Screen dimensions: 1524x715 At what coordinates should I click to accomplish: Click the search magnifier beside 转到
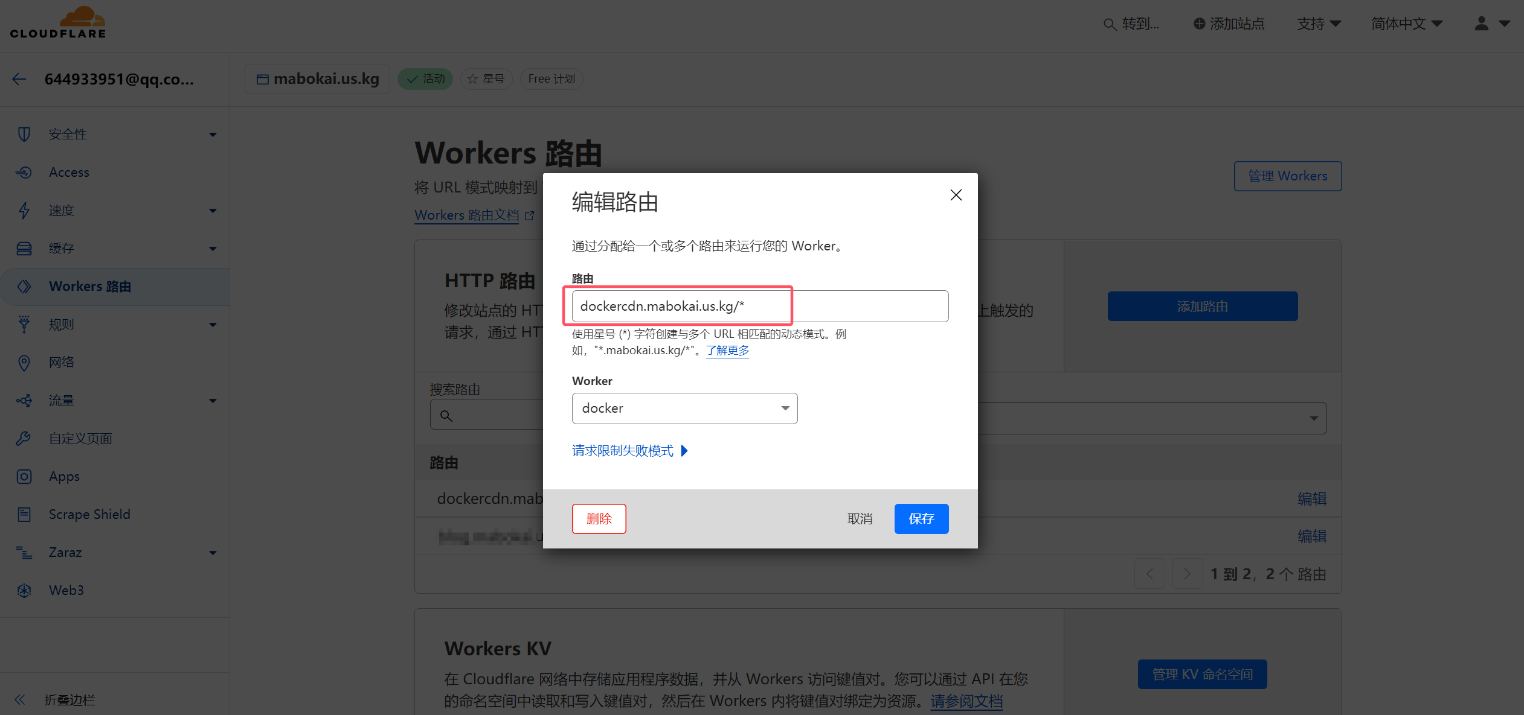pyautogui.click(x=1110, y=24)
